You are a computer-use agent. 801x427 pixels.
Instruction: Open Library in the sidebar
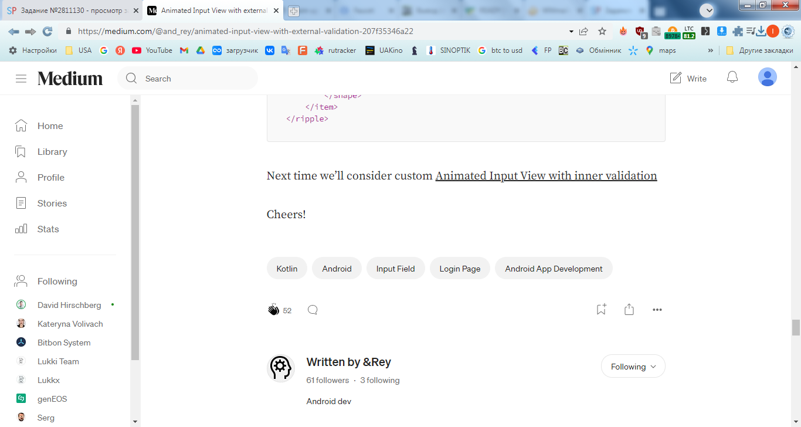[41, 151]
